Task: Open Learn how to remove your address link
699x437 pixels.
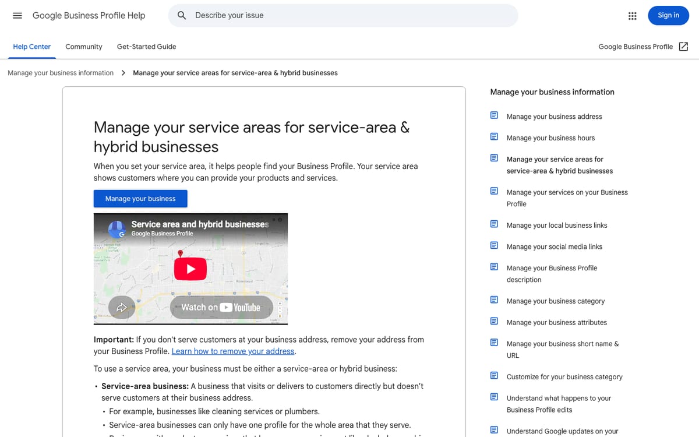Action: tap(233, 351)
